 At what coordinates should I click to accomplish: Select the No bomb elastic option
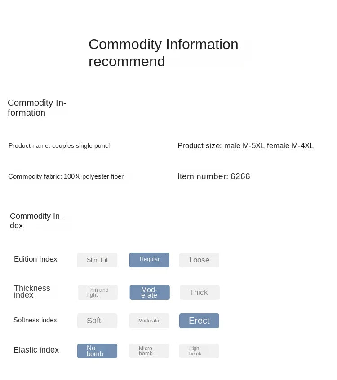tap(97, 351)
